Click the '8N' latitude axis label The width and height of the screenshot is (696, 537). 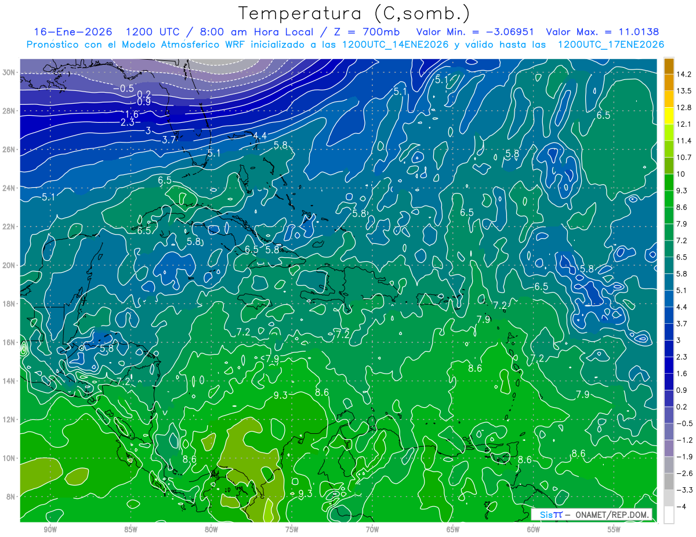[10, 497]
